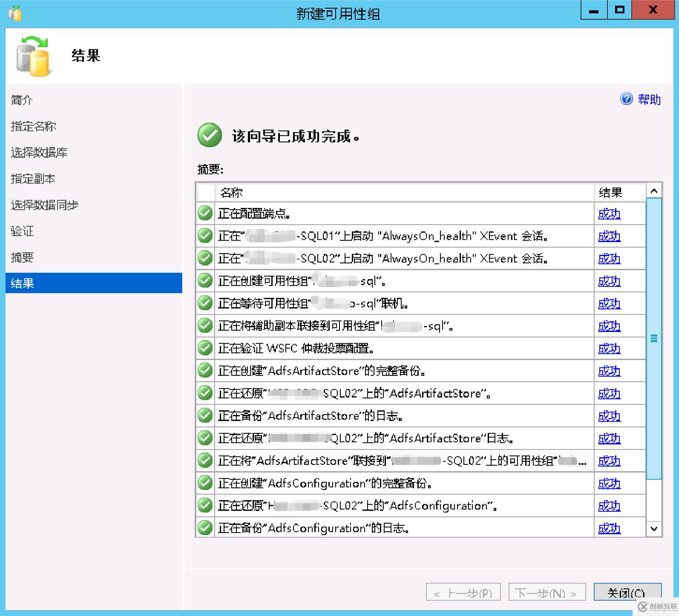This screenshot has width=679, height=616.
Task: Click the 关闭(C) button
Action: click(x=627, y=592)
